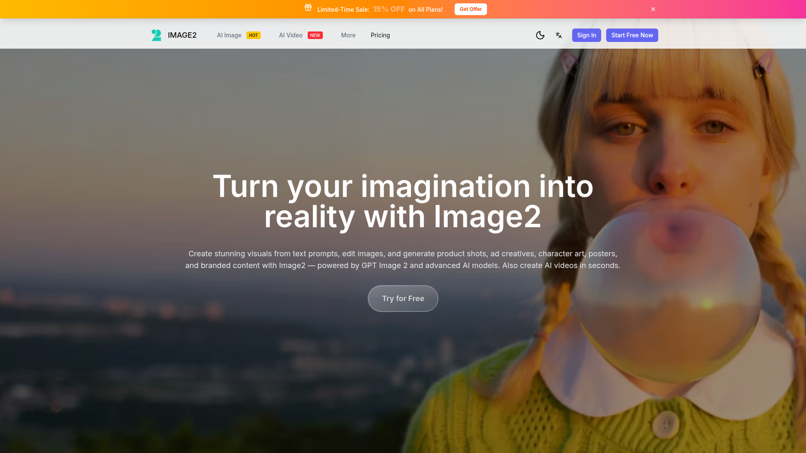Click the gift icon in the sale banner
Image resolution: width=806 pixels, height=453 pixels.
point(308,8)
